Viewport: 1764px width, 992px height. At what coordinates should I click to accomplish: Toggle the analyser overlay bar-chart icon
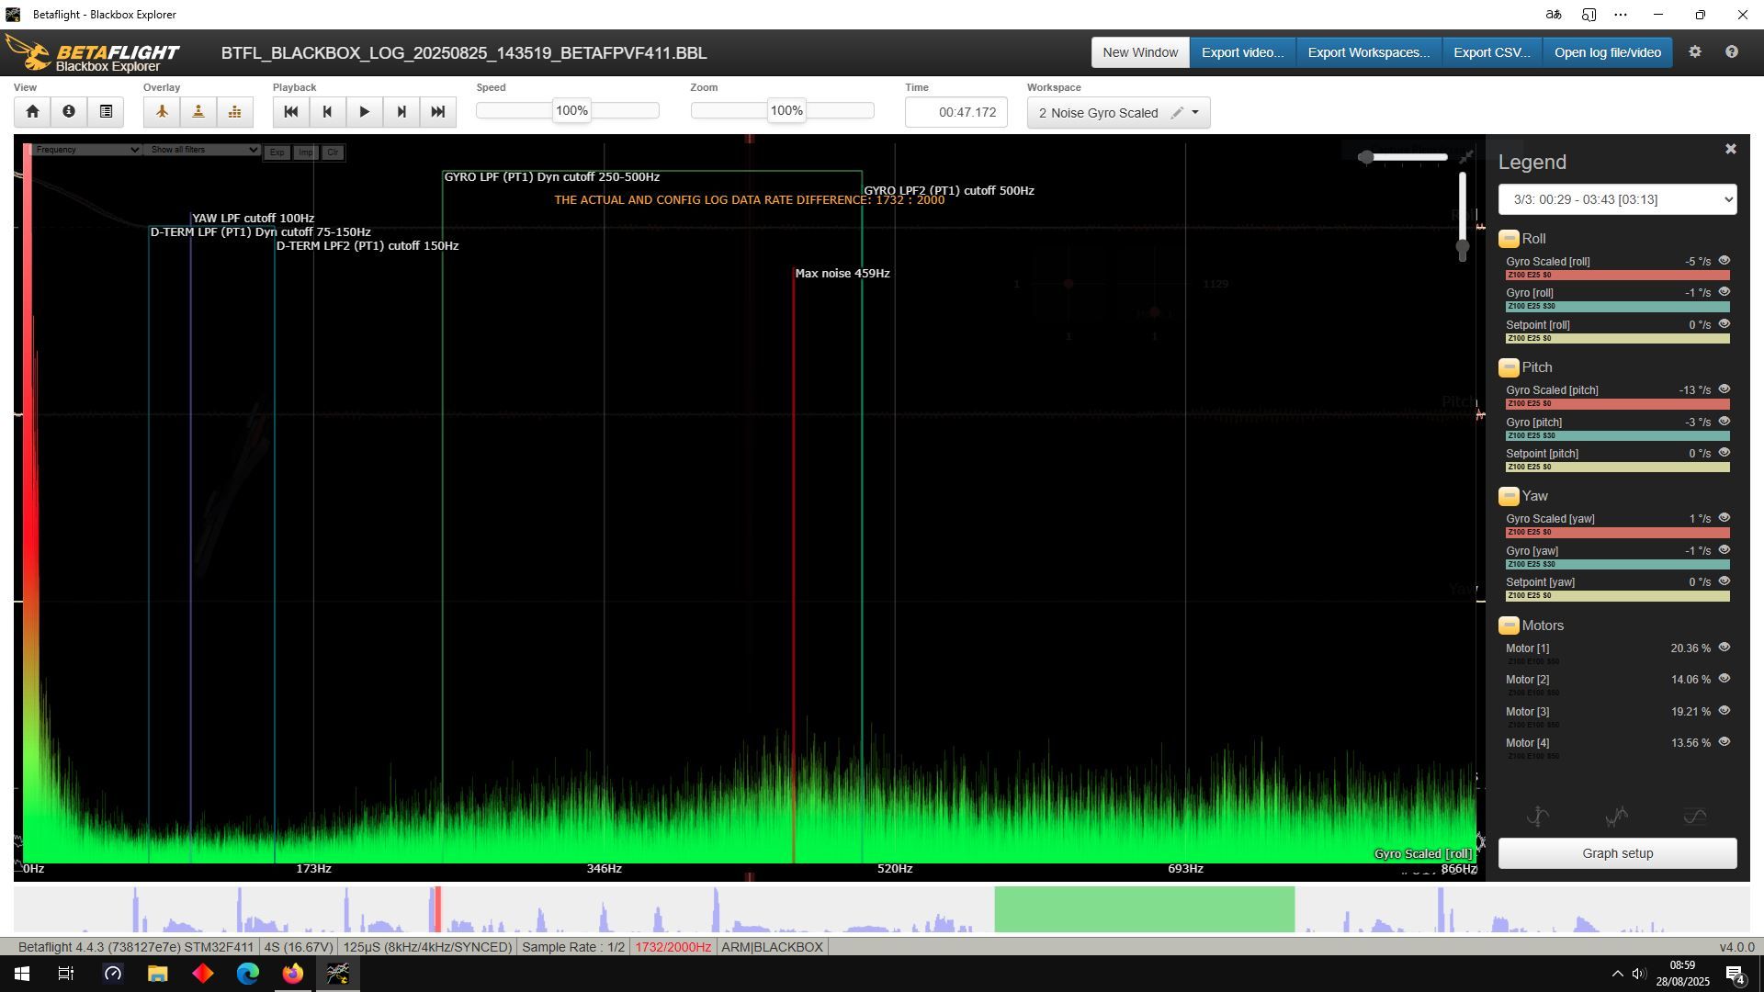(235, 112)
